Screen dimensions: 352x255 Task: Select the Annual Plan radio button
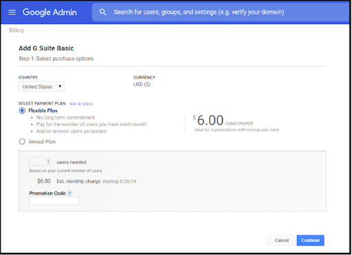tap(22, 142)
